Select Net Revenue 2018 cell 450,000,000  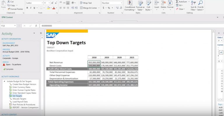coord(94,62)
